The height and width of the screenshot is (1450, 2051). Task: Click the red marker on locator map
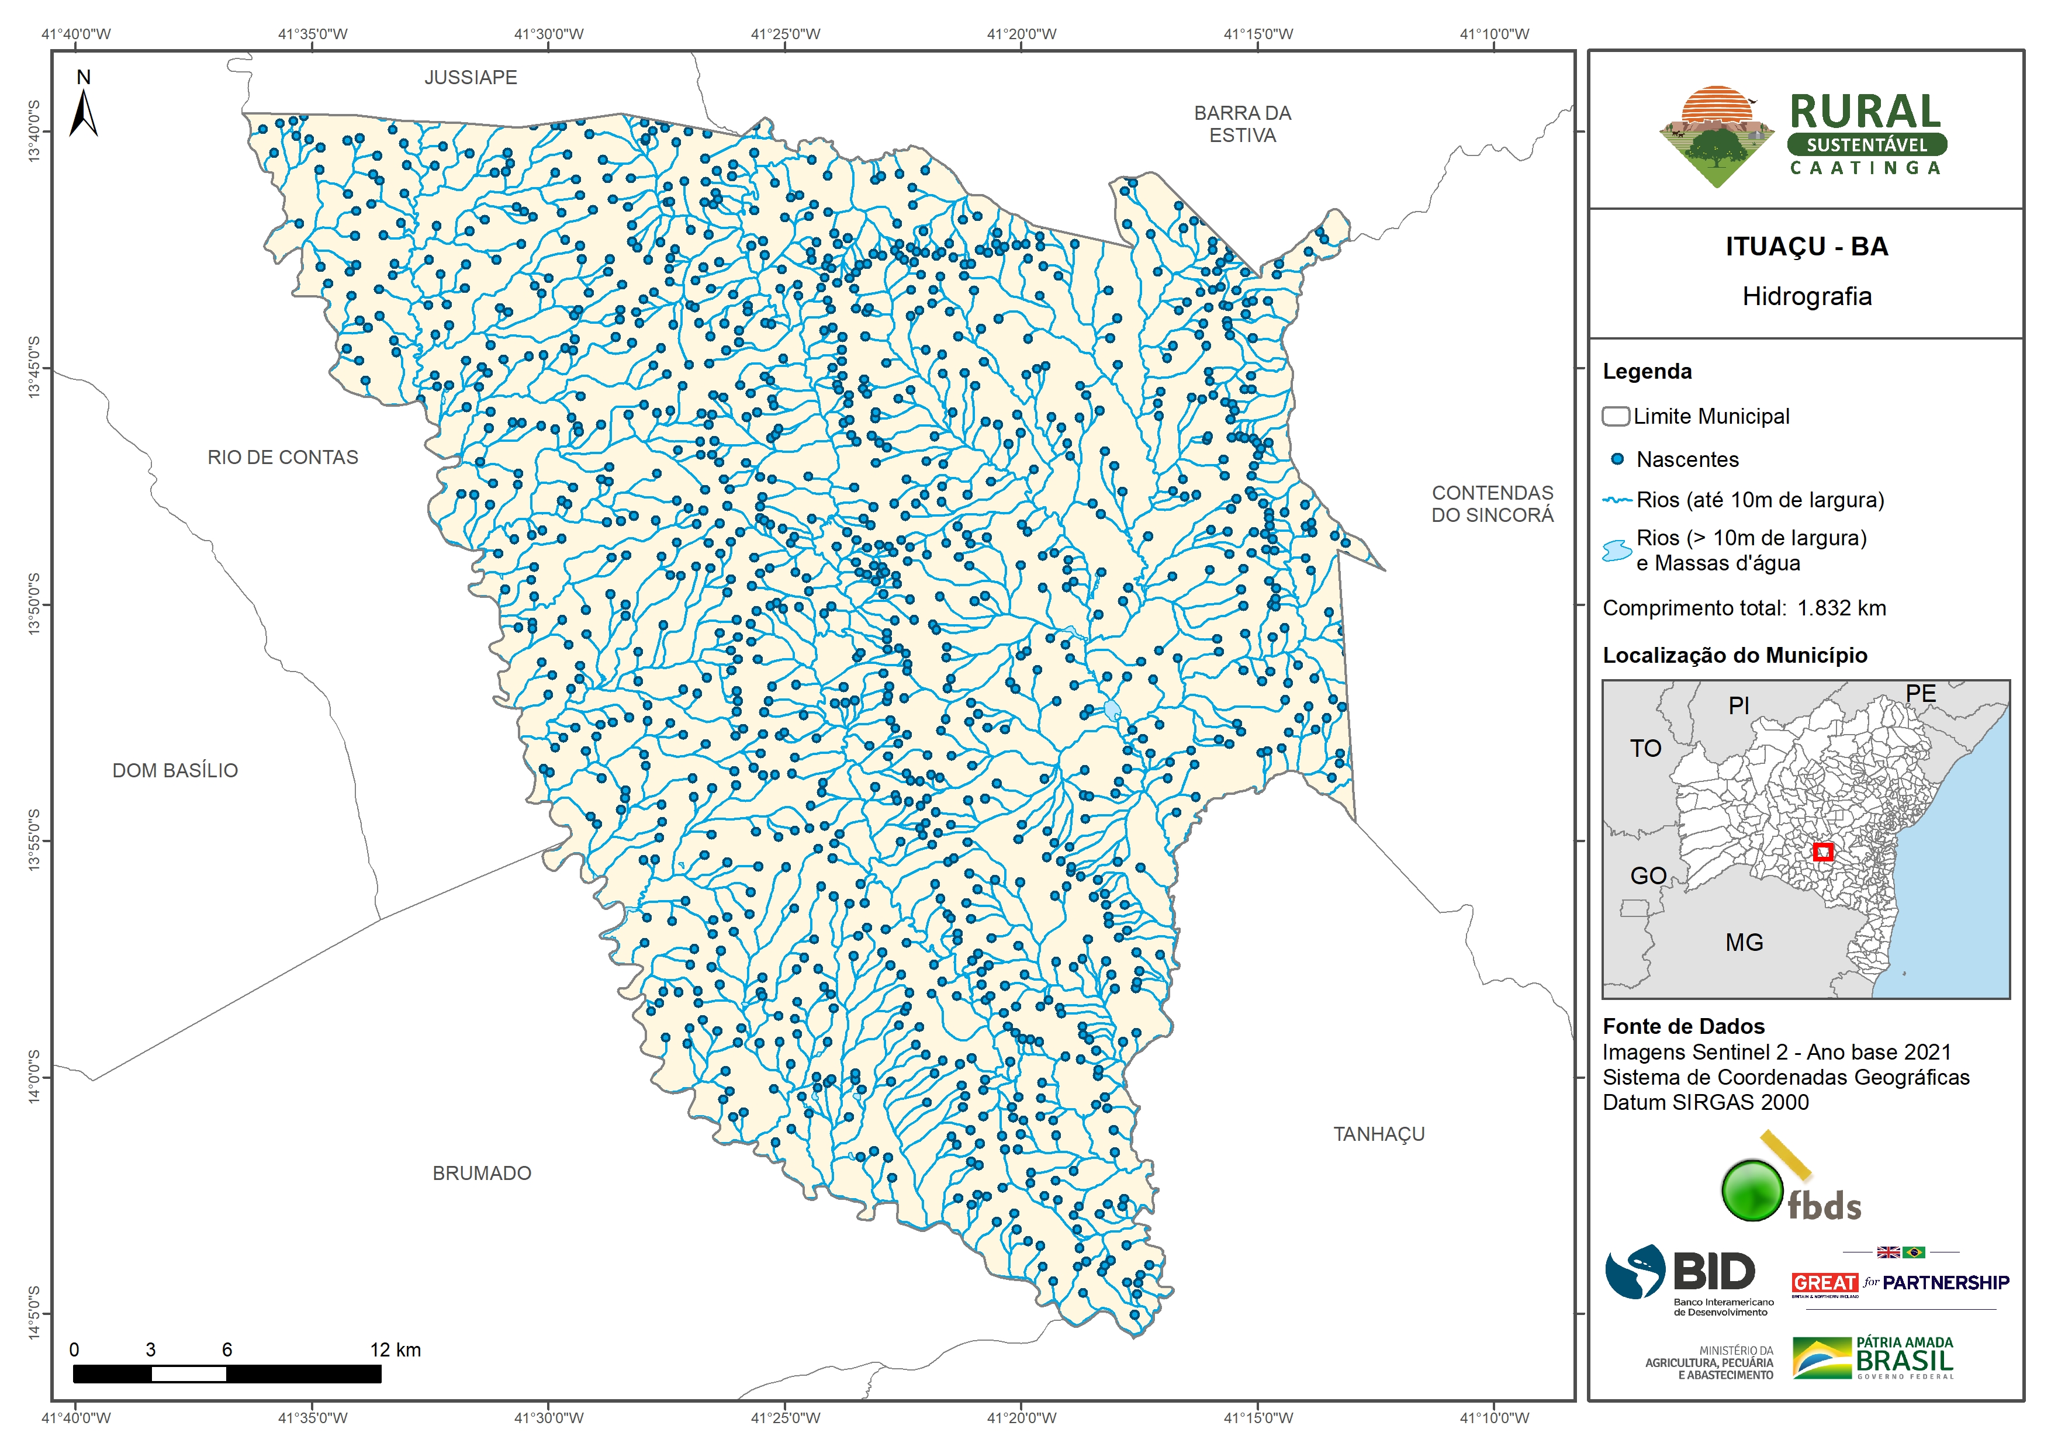click(1823, 852)
